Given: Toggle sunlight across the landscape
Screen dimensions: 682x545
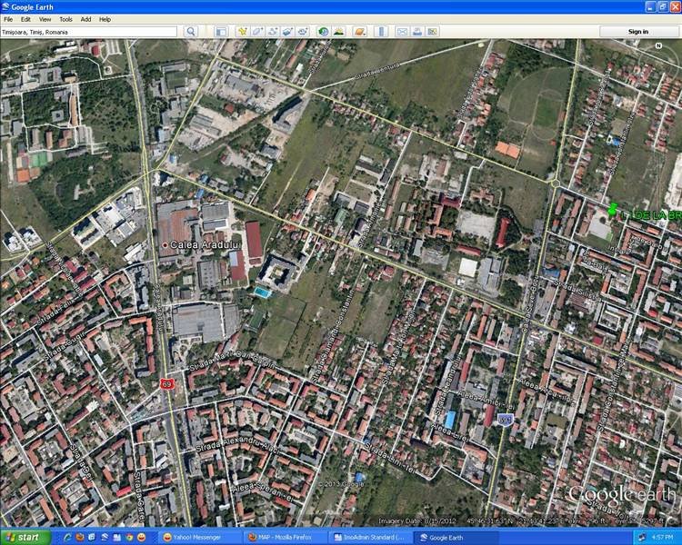Looking at the screenshot, I should (x=338, y=31).
